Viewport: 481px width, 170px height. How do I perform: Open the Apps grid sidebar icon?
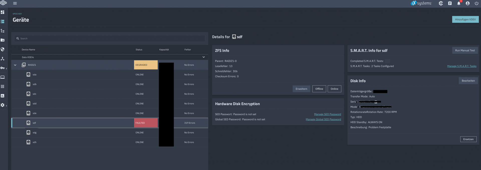pyautogui.click(x=3, y=87)
